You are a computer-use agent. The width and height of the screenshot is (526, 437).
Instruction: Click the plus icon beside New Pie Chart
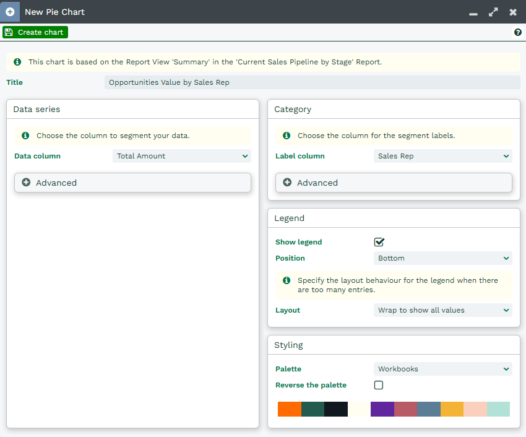tap(10, 12)
